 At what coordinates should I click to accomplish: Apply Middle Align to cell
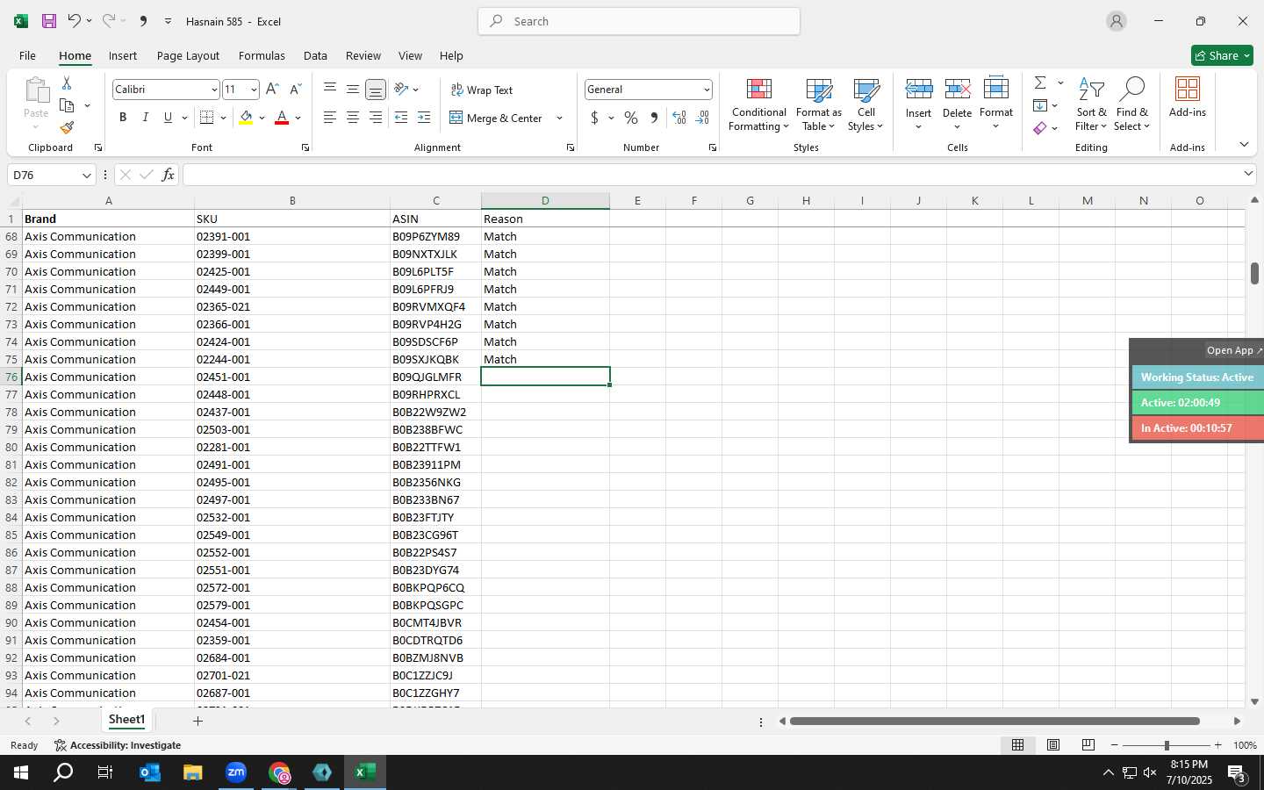pyautogui.click(x=353, y=89)
